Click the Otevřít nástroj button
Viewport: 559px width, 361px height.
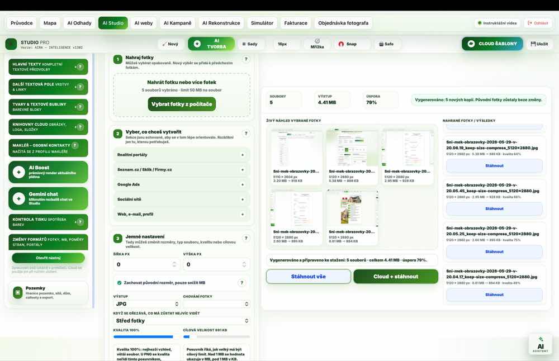pyautogui.click(x=48, y=258)
